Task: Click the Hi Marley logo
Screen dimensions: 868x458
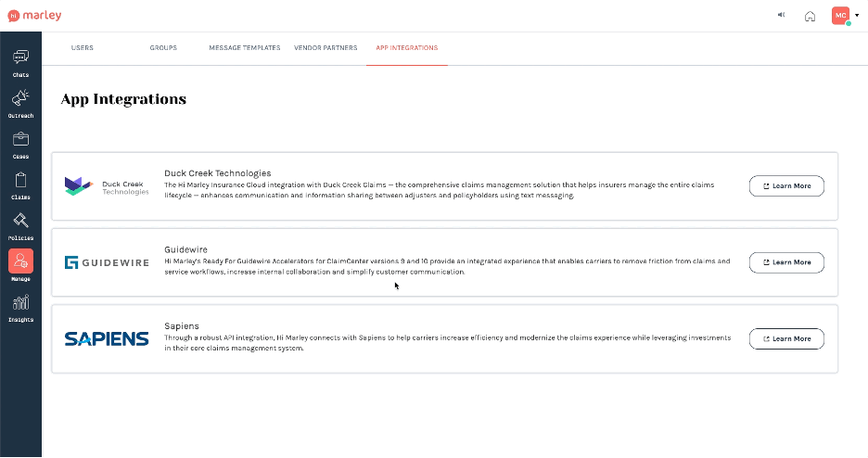Action: pos(34,16)
